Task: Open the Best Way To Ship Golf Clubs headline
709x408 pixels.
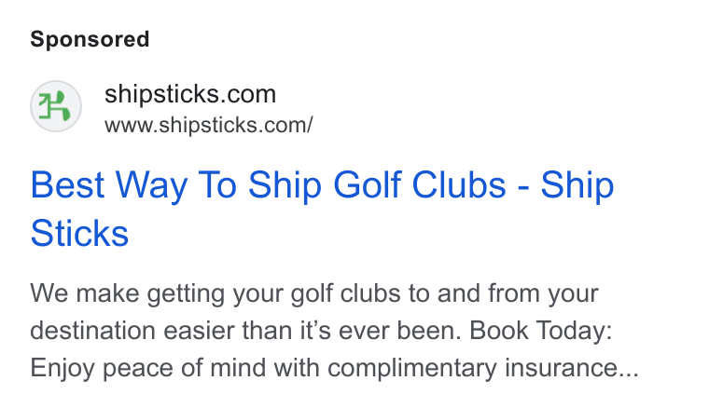Action: [x=322, y=210]
